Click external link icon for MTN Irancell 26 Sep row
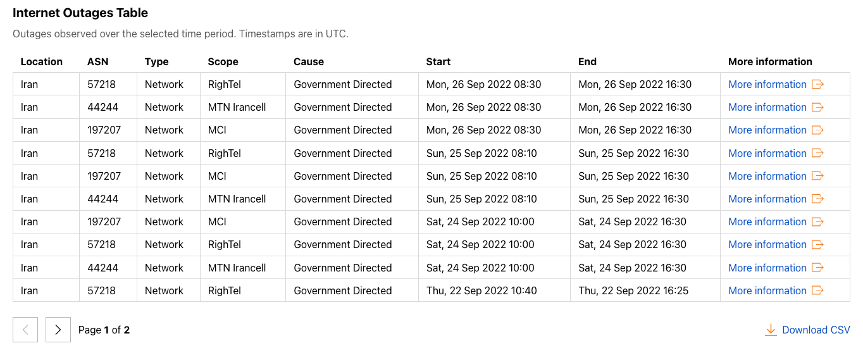 click(817, 107)
